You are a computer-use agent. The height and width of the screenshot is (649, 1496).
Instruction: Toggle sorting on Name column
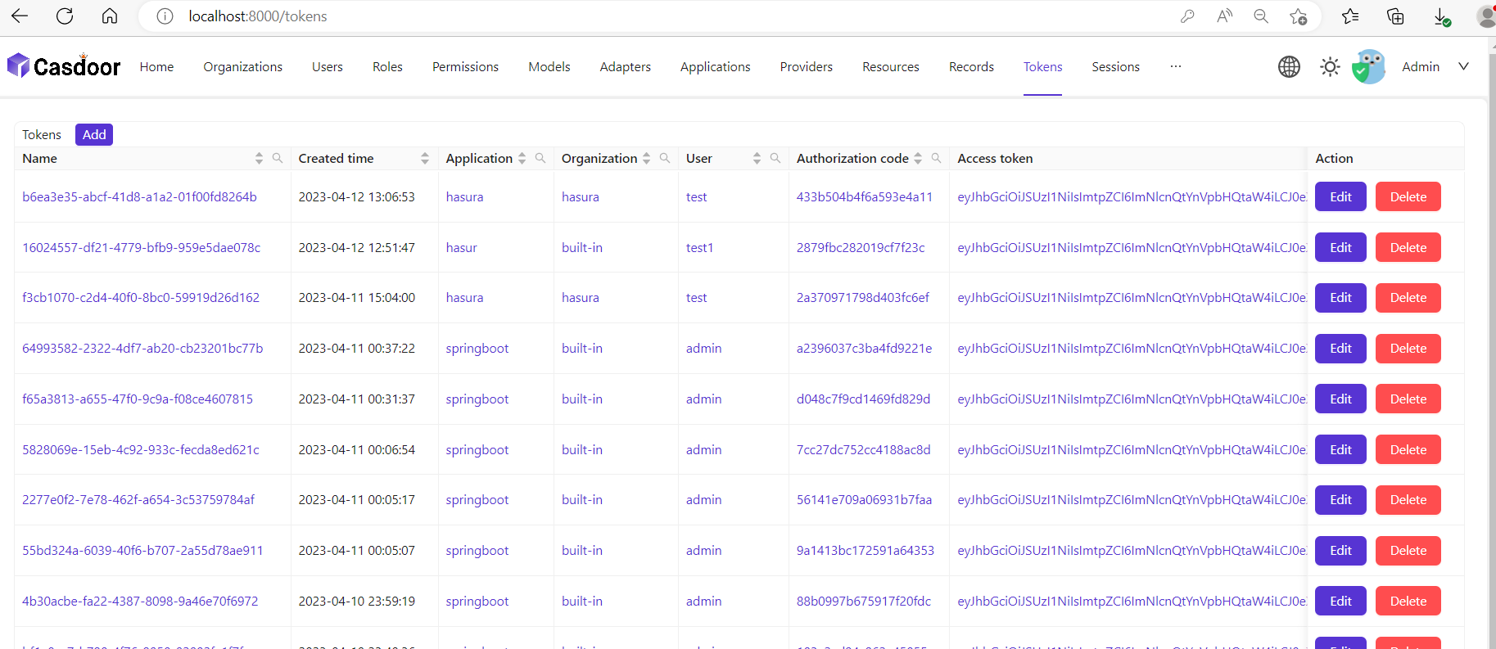[259, 158]
